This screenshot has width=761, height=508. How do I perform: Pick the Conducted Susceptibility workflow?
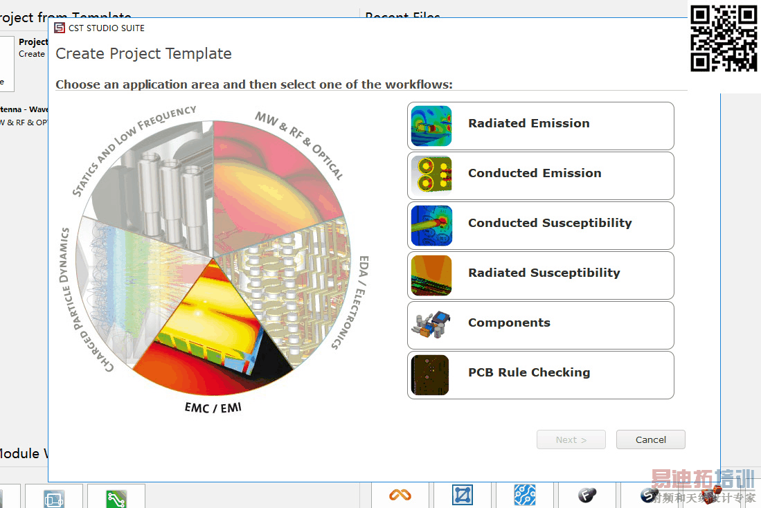(x=541, y=226)
